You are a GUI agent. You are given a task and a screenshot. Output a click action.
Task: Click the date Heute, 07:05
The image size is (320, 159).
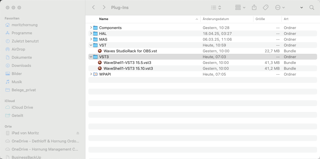[x=214, y=74]
